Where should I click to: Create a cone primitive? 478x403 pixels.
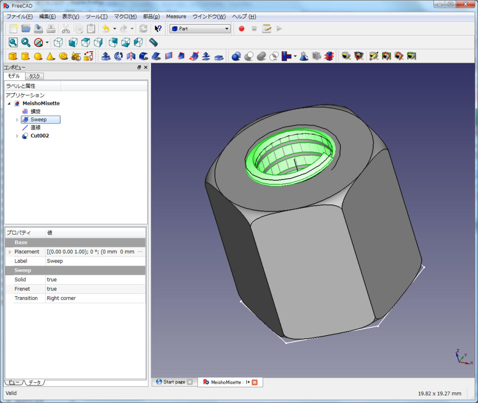click(50, 56)
